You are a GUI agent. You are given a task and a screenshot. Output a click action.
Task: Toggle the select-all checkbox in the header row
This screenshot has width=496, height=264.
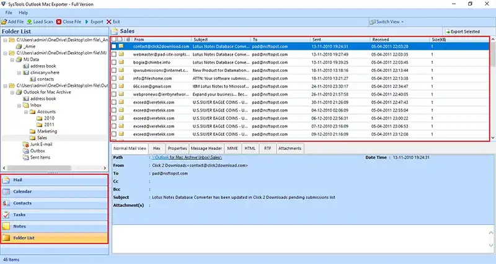(114, 40)
